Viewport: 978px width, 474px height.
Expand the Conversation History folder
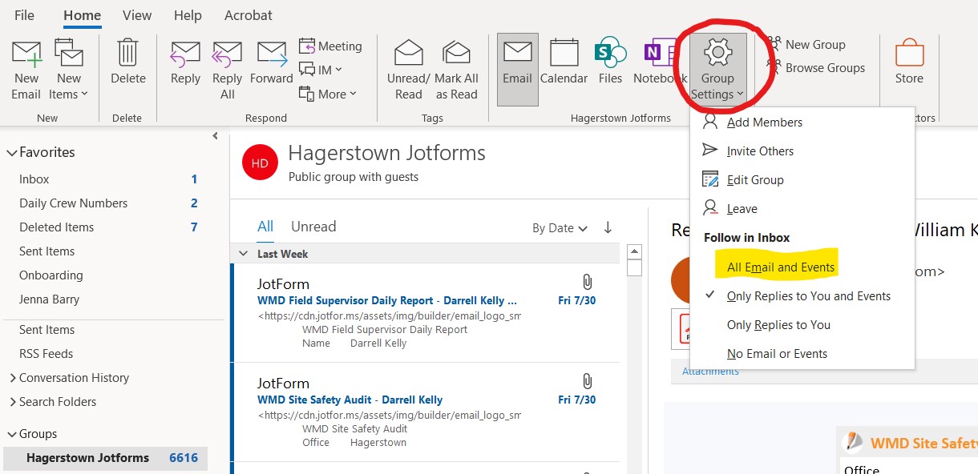click(x=13, y=378)
